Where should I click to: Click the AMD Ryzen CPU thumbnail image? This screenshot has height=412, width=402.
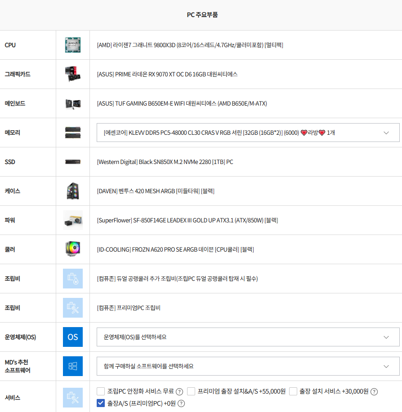click(x=73, y=45)
